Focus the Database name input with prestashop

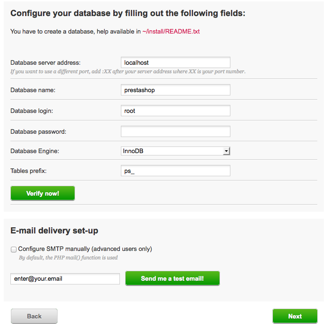175,90
